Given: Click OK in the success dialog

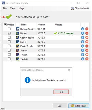Looking at the screenshot, I should [61, 92].
